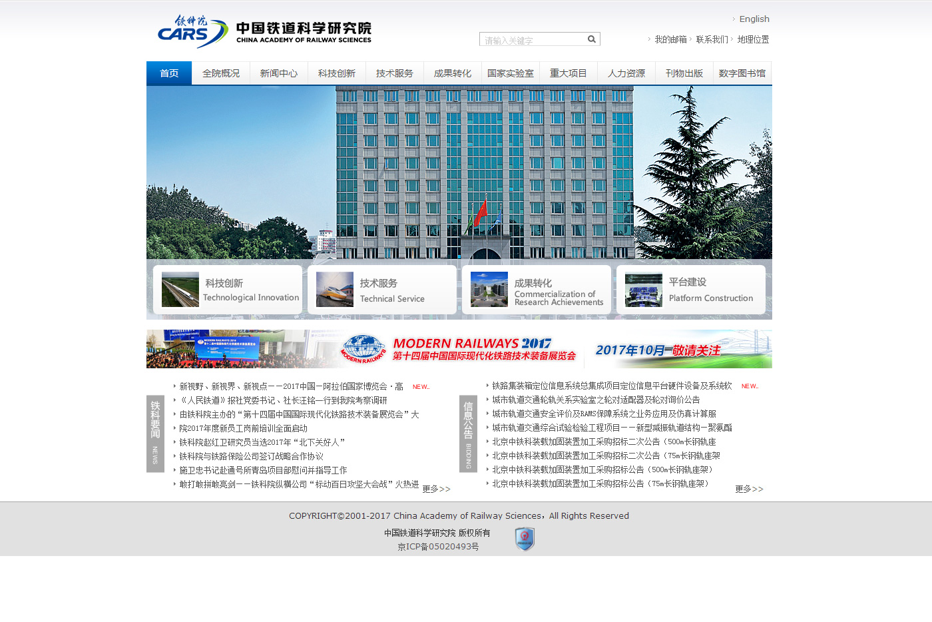Click the Modern Railways 2017 banner
The height and width of the screenshot is (622, 932).
pyautogui.click(x=459, y=349)
